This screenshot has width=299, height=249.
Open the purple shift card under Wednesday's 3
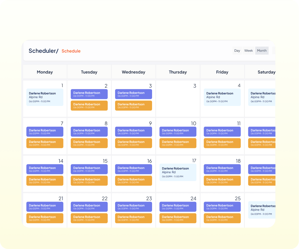point(133,94)
